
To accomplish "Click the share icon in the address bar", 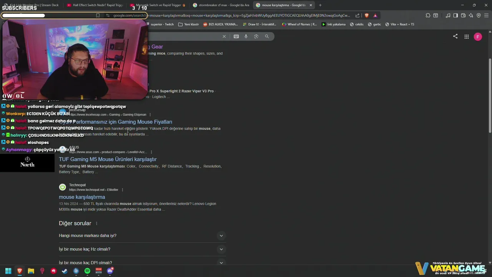I will (357, 15).
